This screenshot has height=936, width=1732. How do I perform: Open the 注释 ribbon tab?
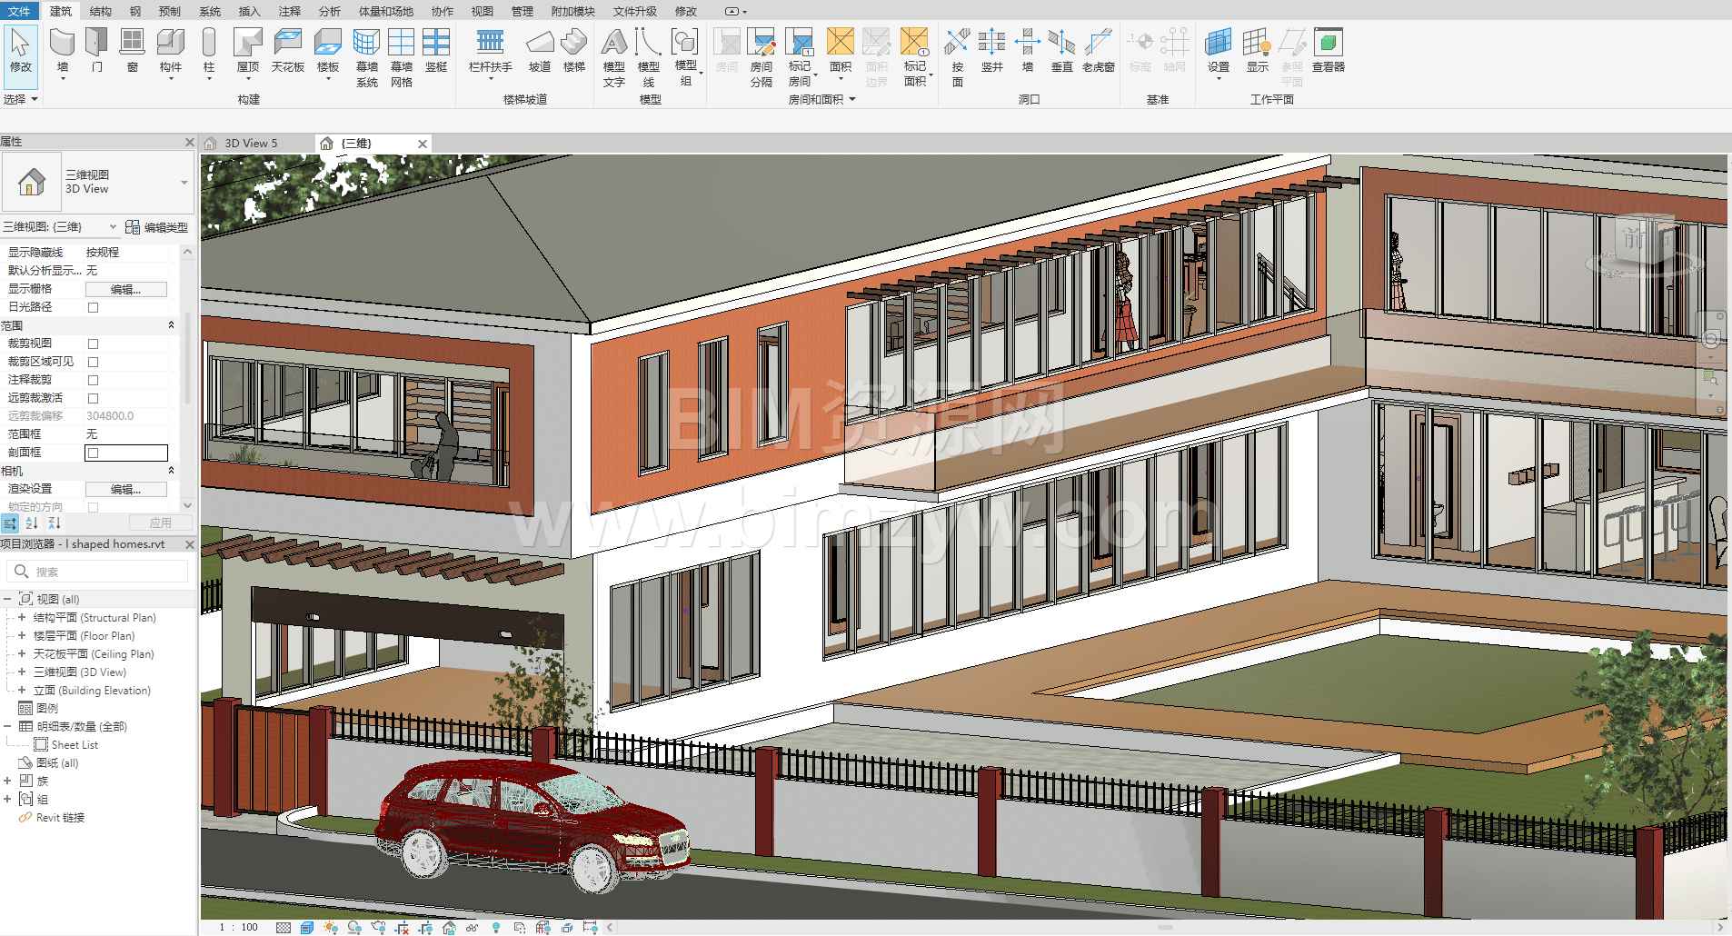click(x=289, y=11)
